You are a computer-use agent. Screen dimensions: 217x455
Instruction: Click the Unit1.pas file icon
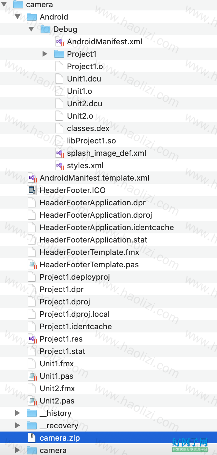click(32, 376)
